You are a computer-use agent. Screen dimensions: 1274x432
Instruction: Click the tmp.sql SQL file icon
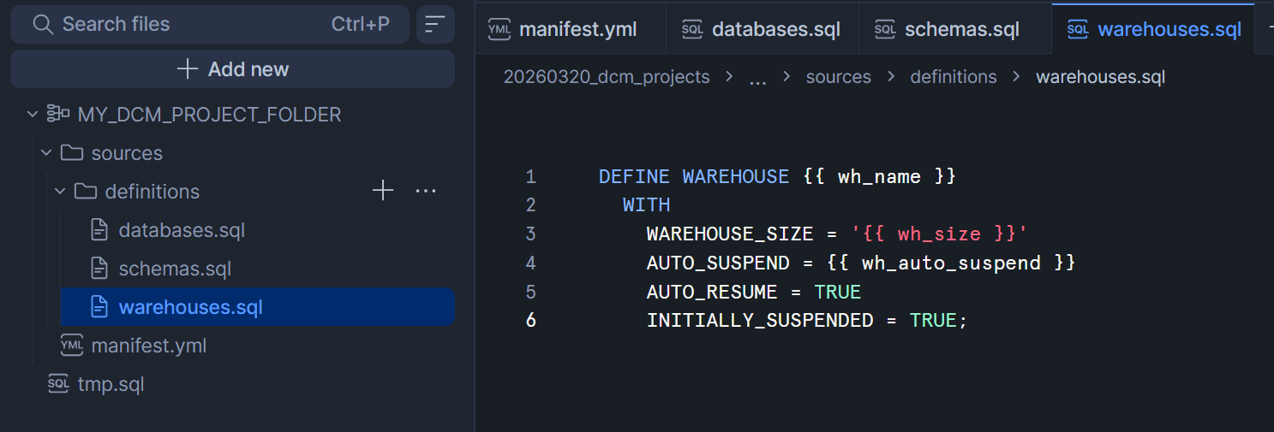pos(58,384)
